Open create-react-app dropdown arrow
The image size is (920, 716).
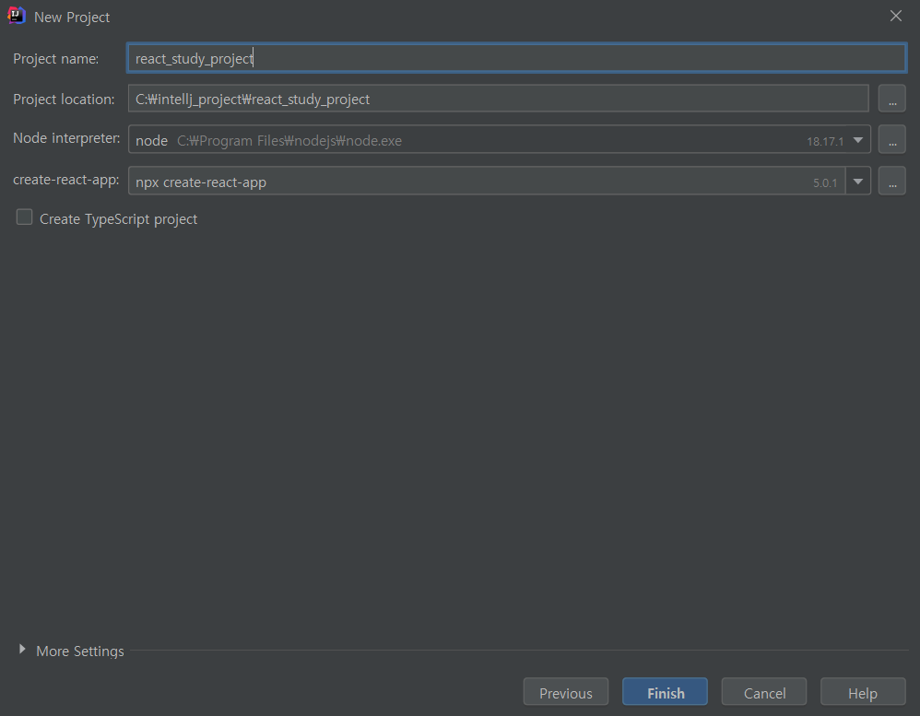click(858, 182)
